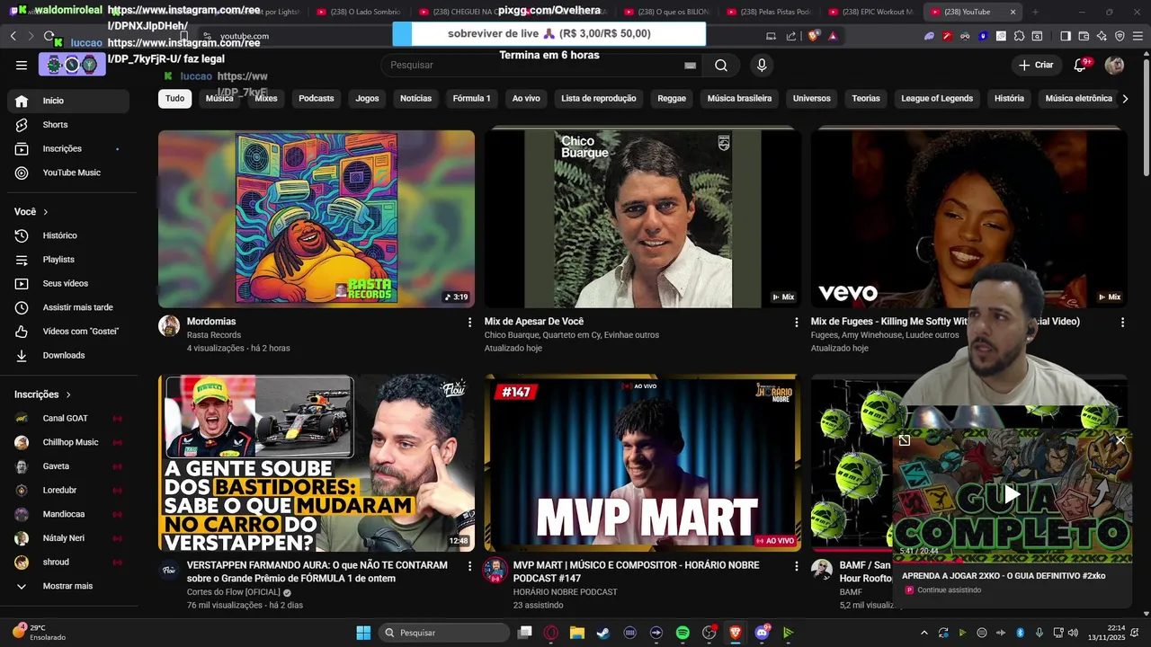The width and height of the screenshot is (1151, 647).
Task: Open Brave VPN shield icon
Action: [x=1120, y=36]
